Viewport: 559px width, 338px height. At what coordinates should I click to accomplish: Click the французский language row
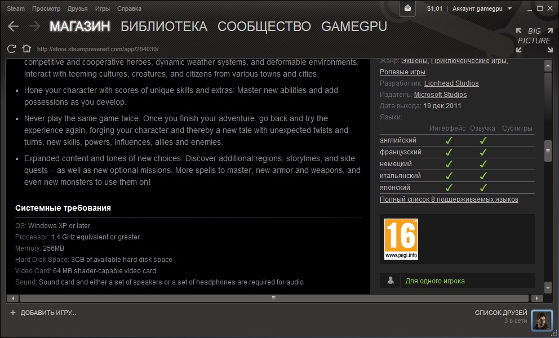(457, 152)
